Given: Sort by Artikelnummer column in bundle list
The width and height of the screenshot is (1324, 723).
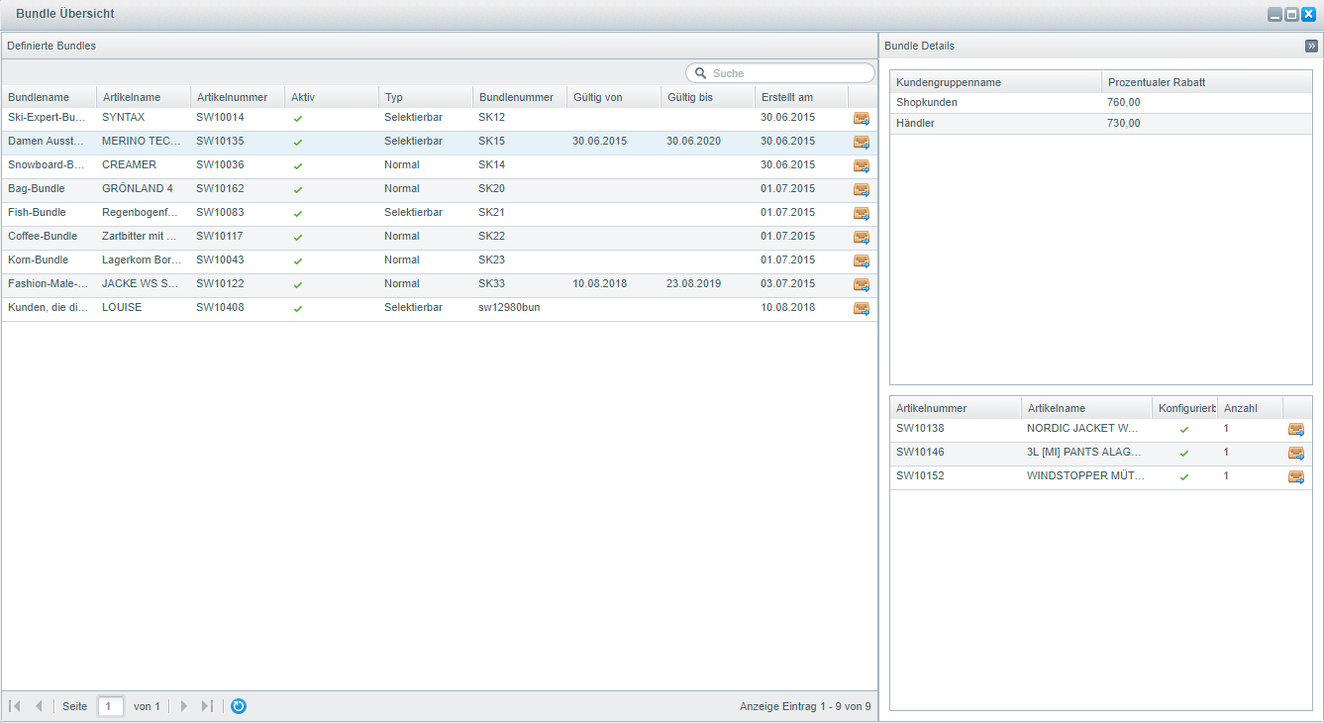Looking at the screenshot, I should tap(237, 97).
